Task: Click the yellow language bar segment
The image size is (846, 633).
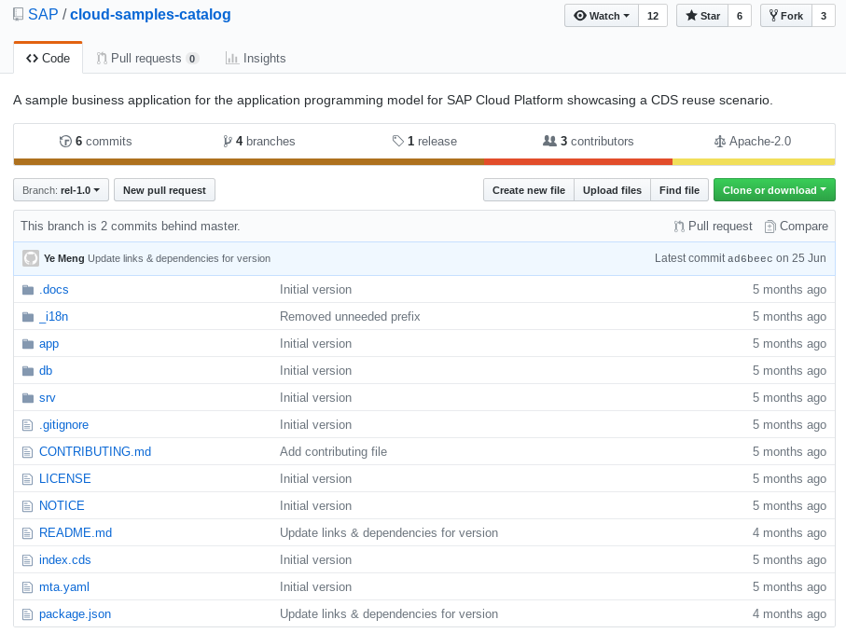Action: [x=754, y=162]
